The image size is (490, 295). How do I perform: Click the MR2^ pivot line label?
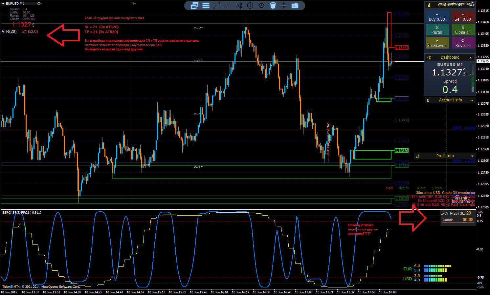tap(198, 28)
